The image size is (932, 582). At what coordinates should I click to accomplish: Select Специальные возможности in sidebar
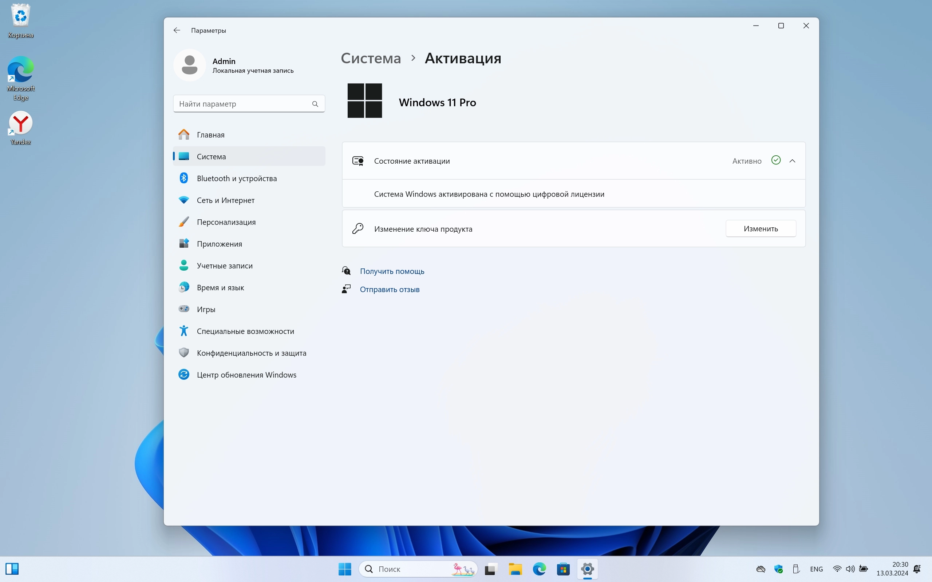tap(245, 331)
